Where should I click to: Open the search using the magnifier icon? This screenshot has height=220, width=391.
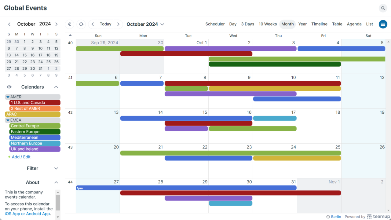click(383, 8)
